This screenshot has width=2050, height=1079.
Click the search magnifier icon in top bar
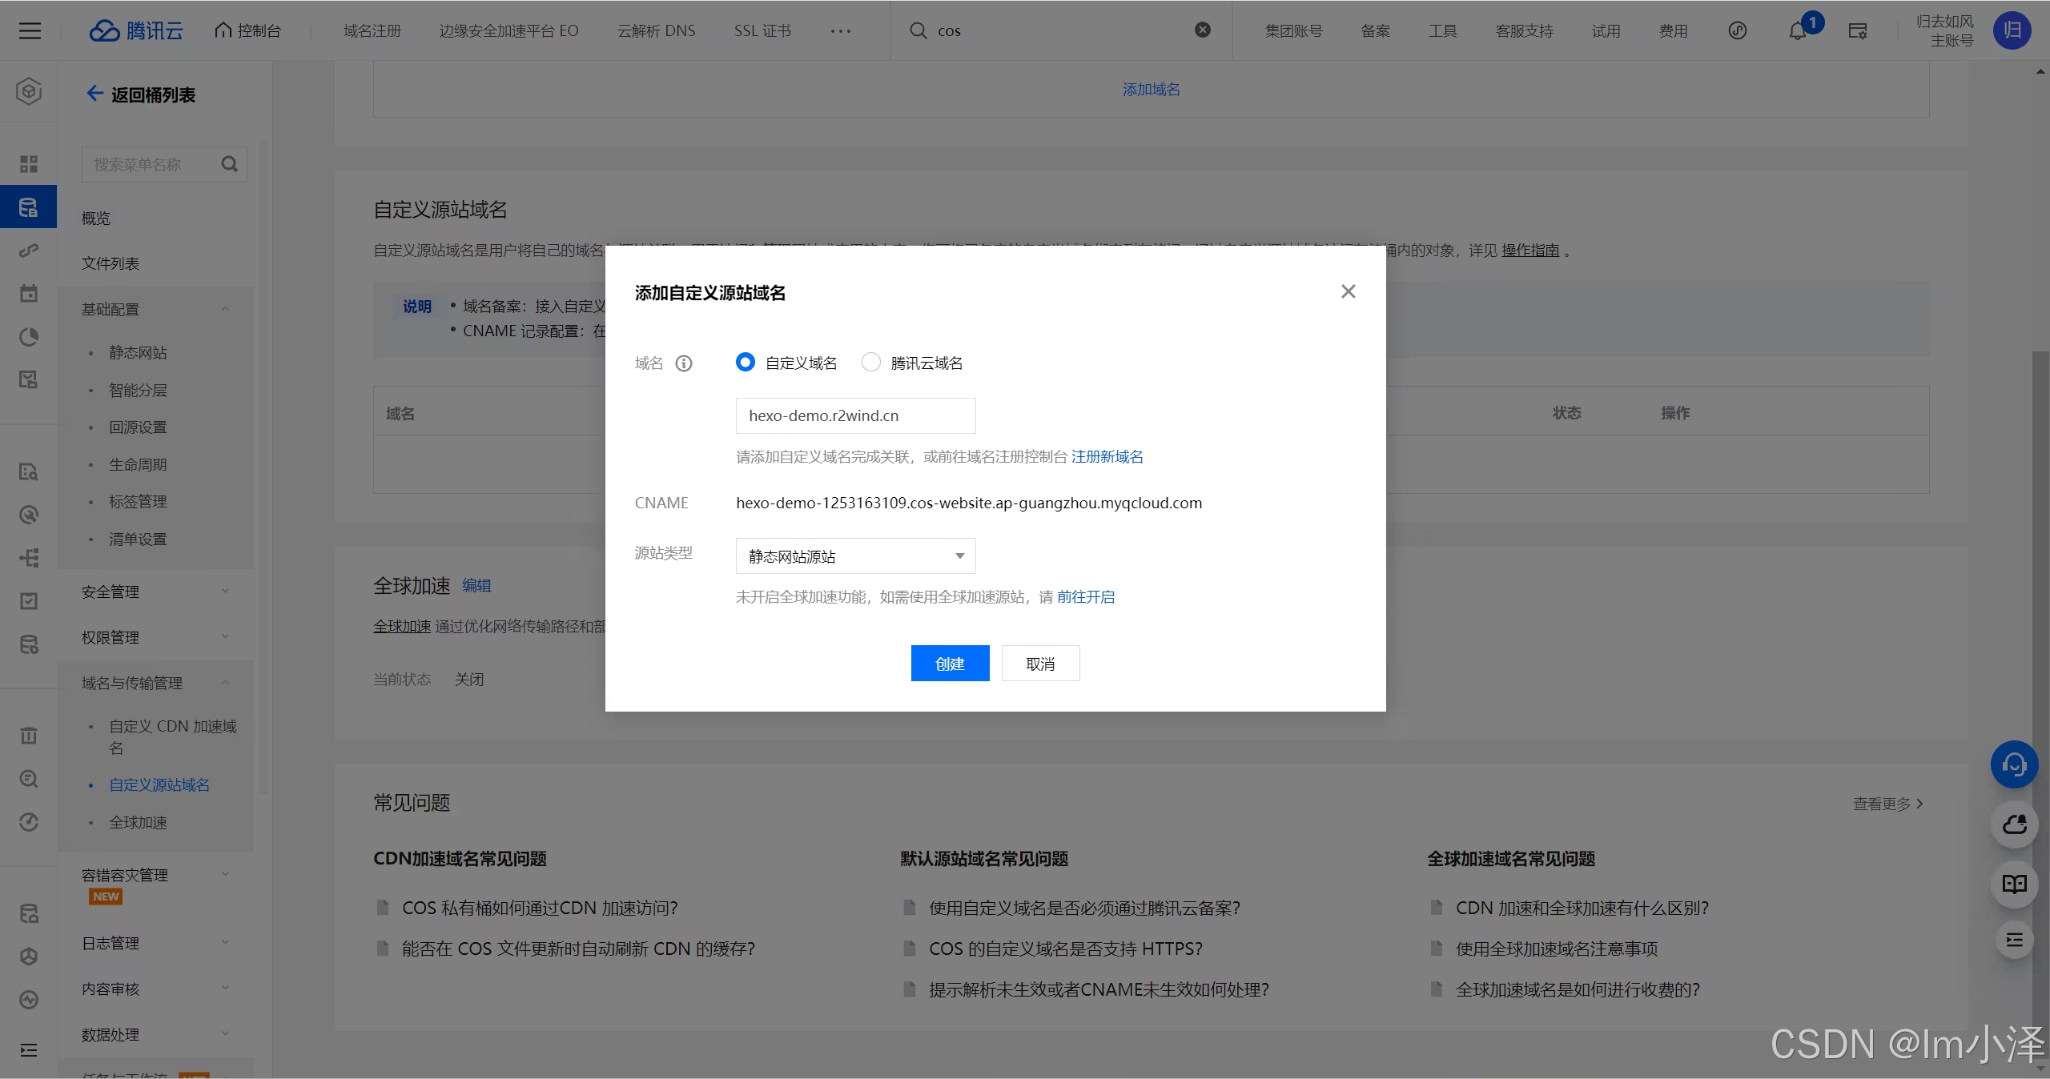pos(918,30)
